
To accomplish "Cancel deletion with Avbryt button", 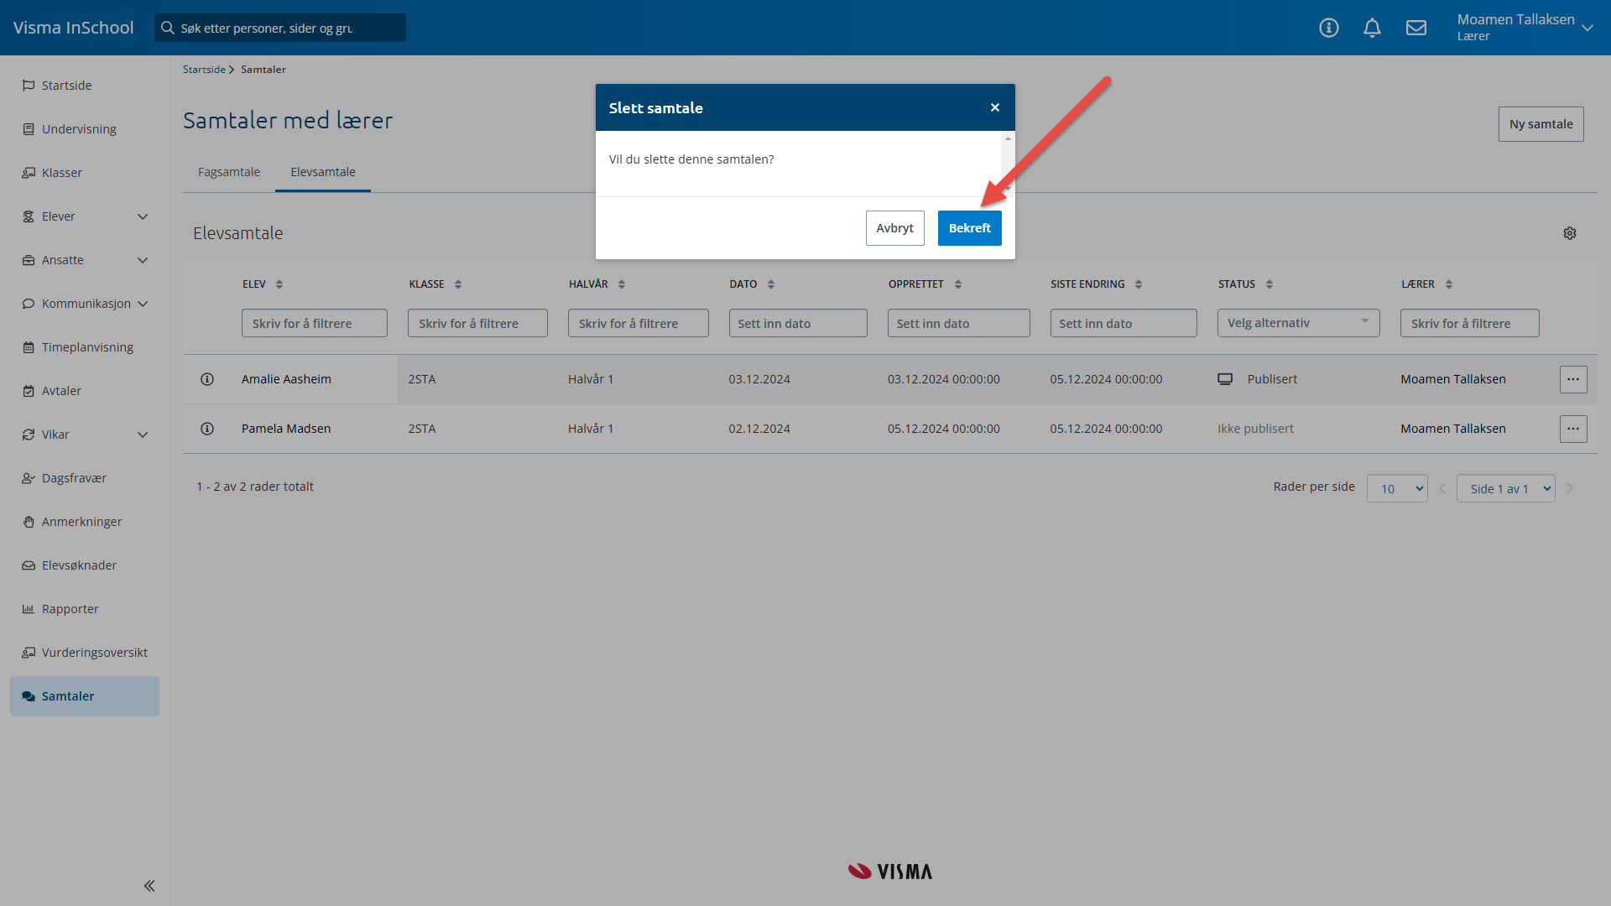I will (894, 228).
